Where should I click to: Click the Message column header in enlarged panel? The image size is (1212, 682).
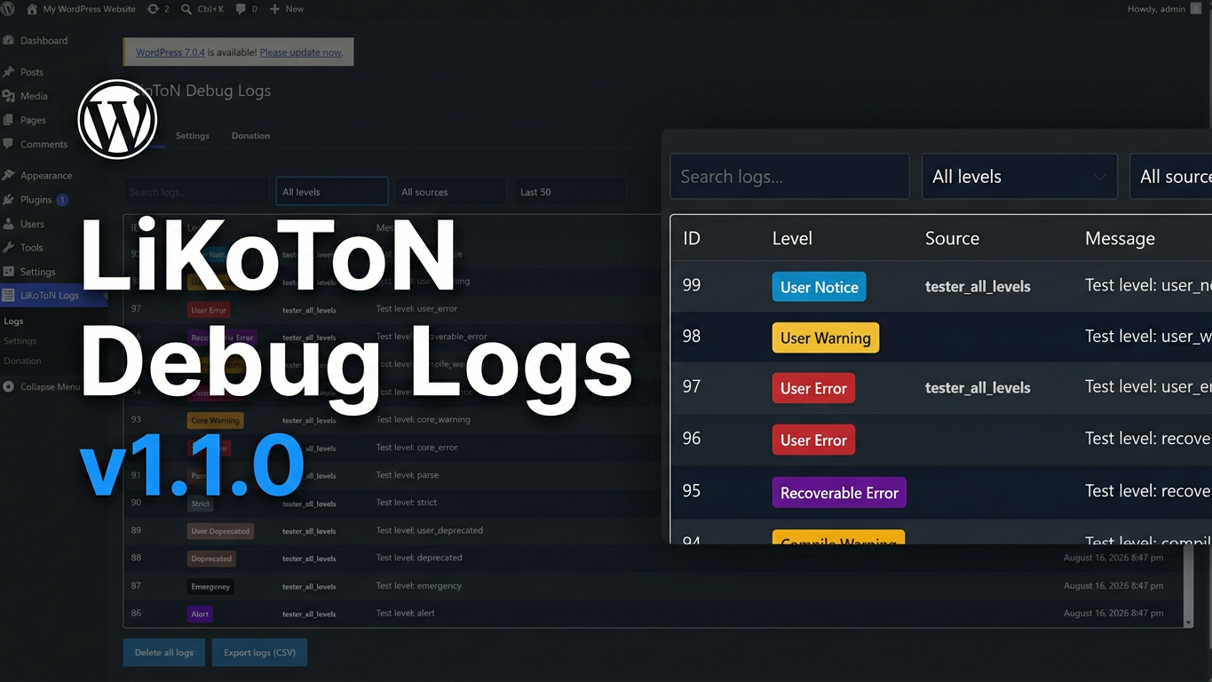[x=1120, y=238]
